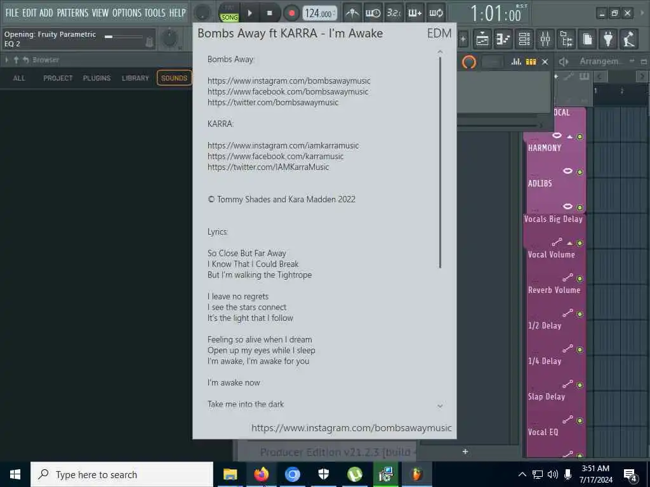
Task: Toggle the metronome icon in the toolbar
Action: (352, 13)
